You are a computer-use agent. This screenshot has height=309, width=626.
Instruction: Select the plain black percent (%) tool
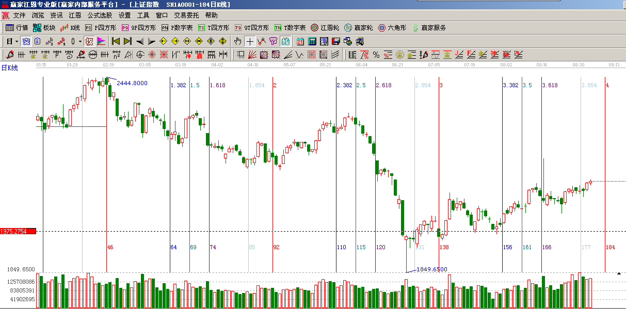[x=376, y=55]
